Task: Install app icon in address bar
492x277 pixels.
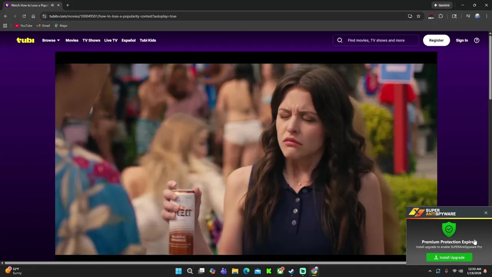Action: pos(410,16)
